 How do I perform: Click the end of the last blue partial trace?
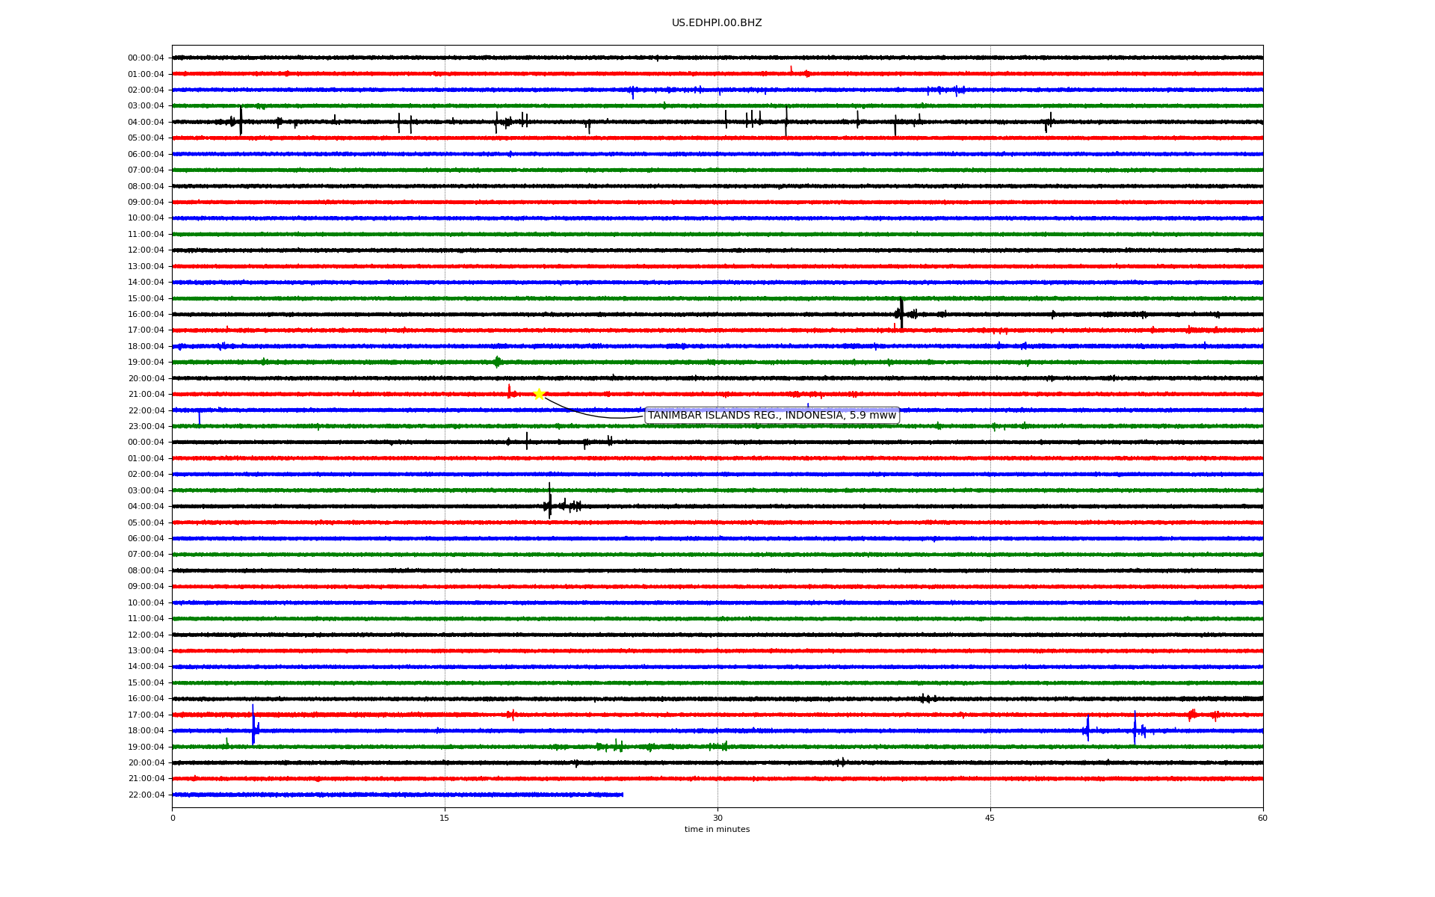pyautogui.click(x=622, y=795)
